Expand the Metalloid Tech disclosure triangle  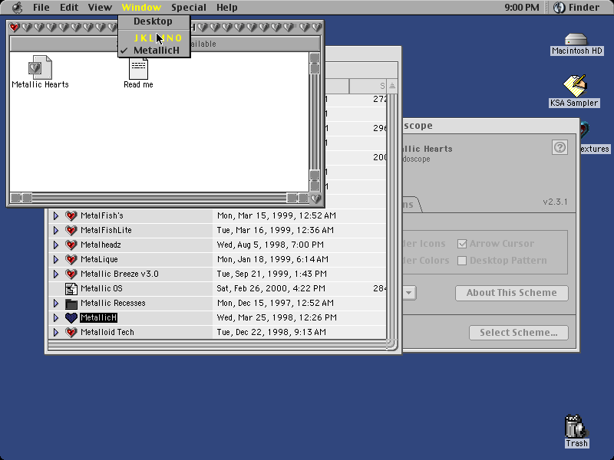(x=56, y=332)
